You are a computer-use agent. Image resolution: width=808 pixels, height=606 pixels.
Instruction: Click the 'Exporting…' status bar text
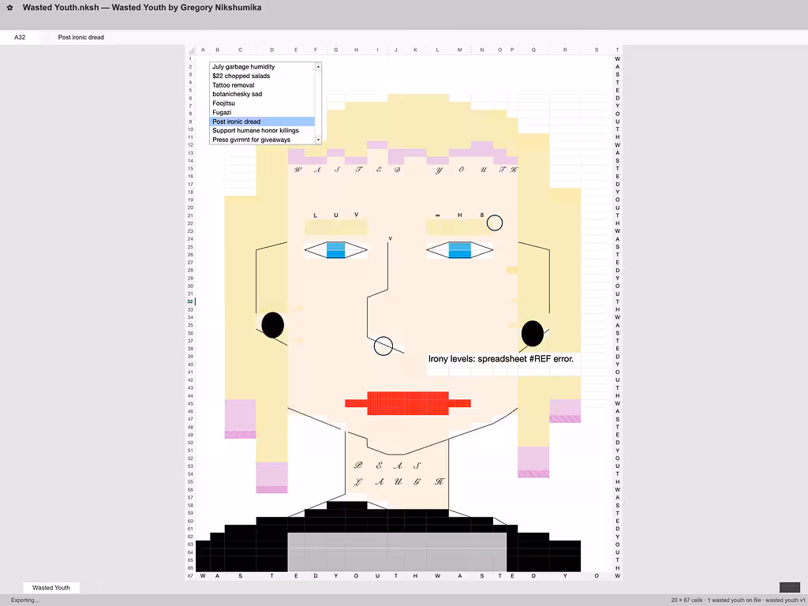pyautogui.click(x=25, y=600)
